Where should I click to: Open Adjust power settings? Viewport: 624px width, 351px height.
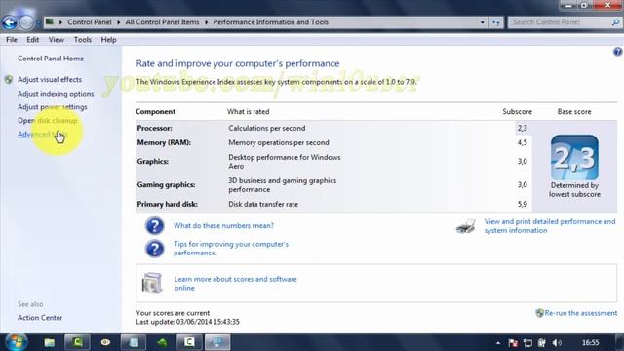point(52,107)
